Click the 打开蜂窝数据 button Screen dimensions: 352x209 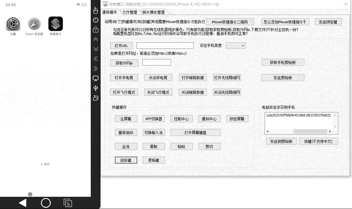coord(193,78)
